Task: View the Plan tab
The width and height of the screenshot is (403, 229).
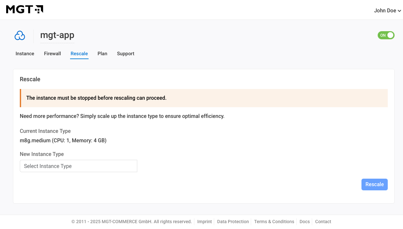Action: [x=102, y=54]
